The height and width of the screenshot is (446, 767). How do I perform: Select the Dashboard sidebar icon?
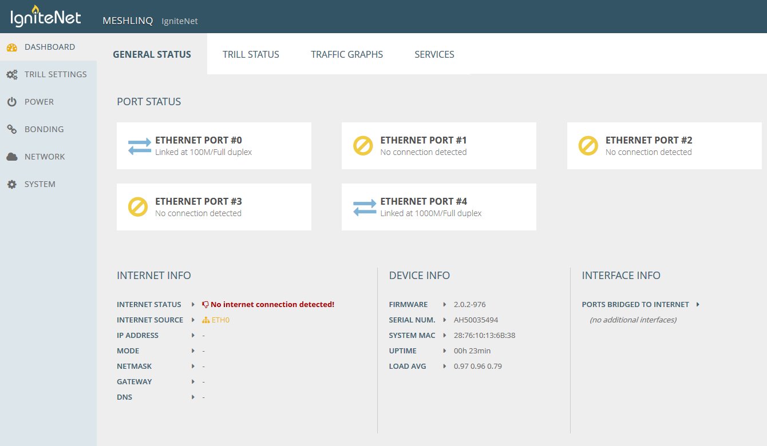coord(11,47)
